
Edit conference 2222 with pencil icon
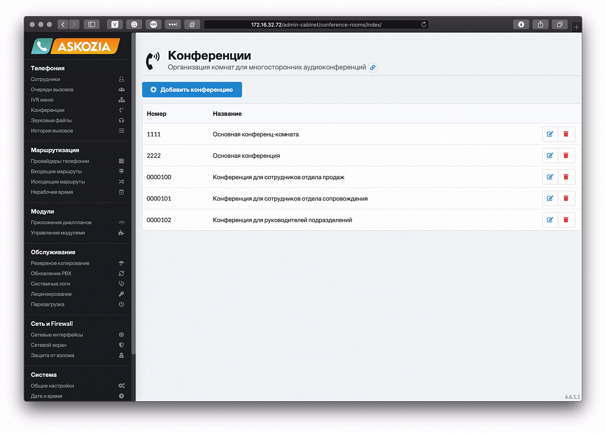(x=550, y=156)
